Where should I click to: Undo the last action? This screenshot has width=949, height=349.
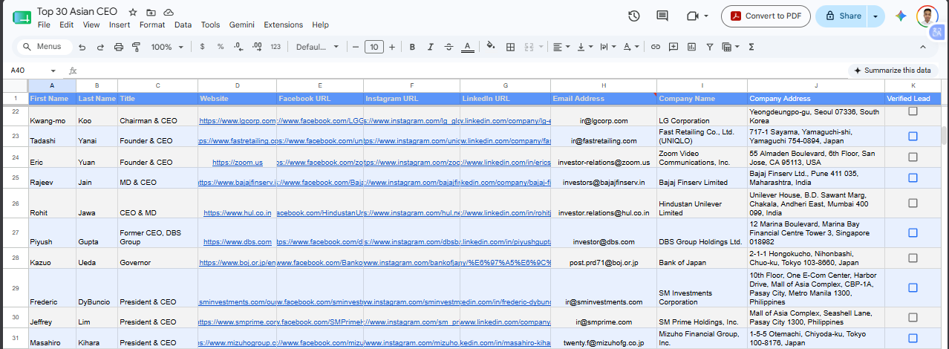(82, 47)
